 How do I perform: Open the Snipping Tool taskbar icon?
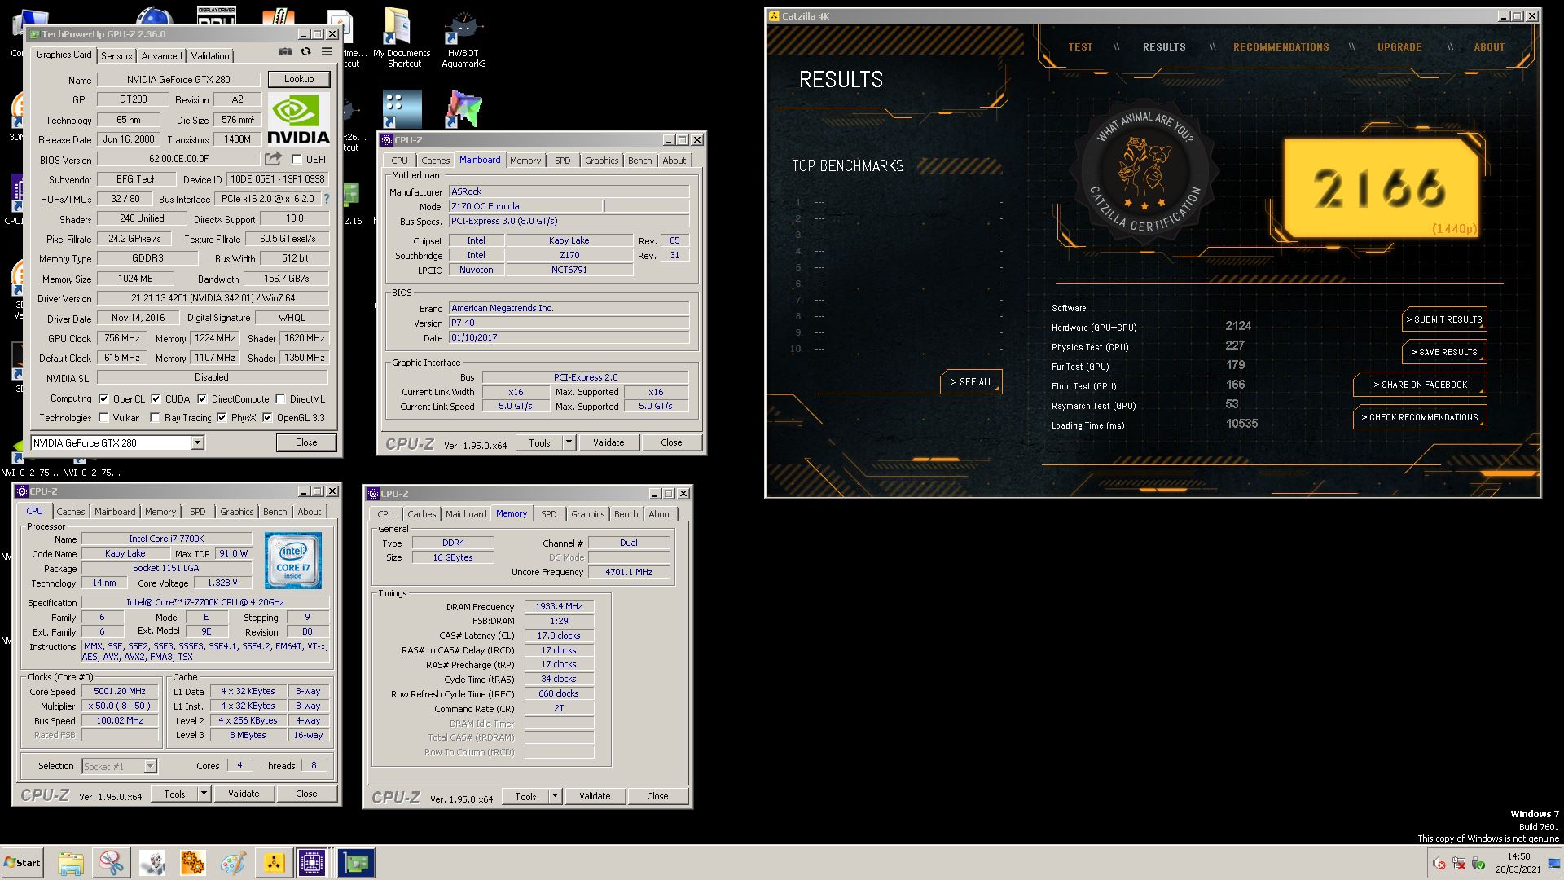coord(112,863)
